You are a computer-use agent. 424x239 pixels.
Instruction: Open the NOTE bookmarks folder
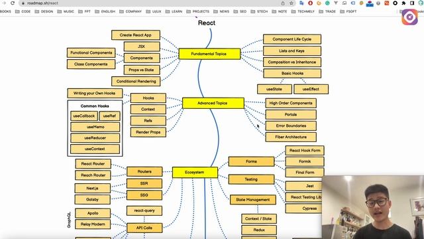280,12
